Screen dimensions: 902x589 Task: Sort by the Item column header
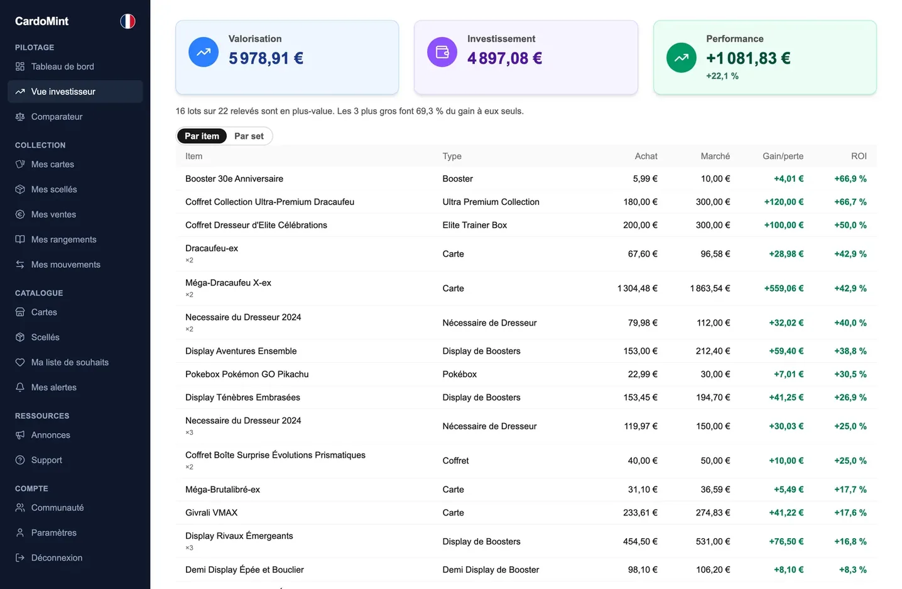pyautogui.click(x=193, y=157)
